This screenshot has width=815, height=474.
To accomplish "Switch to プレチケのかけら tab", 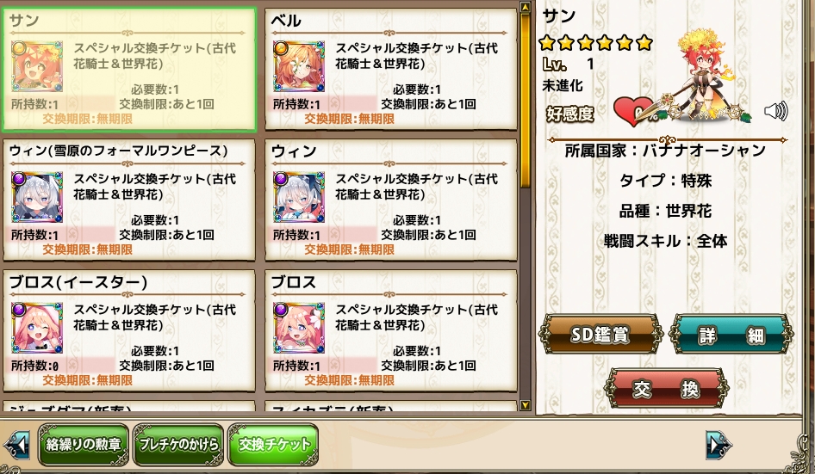I will click(178, 445).
